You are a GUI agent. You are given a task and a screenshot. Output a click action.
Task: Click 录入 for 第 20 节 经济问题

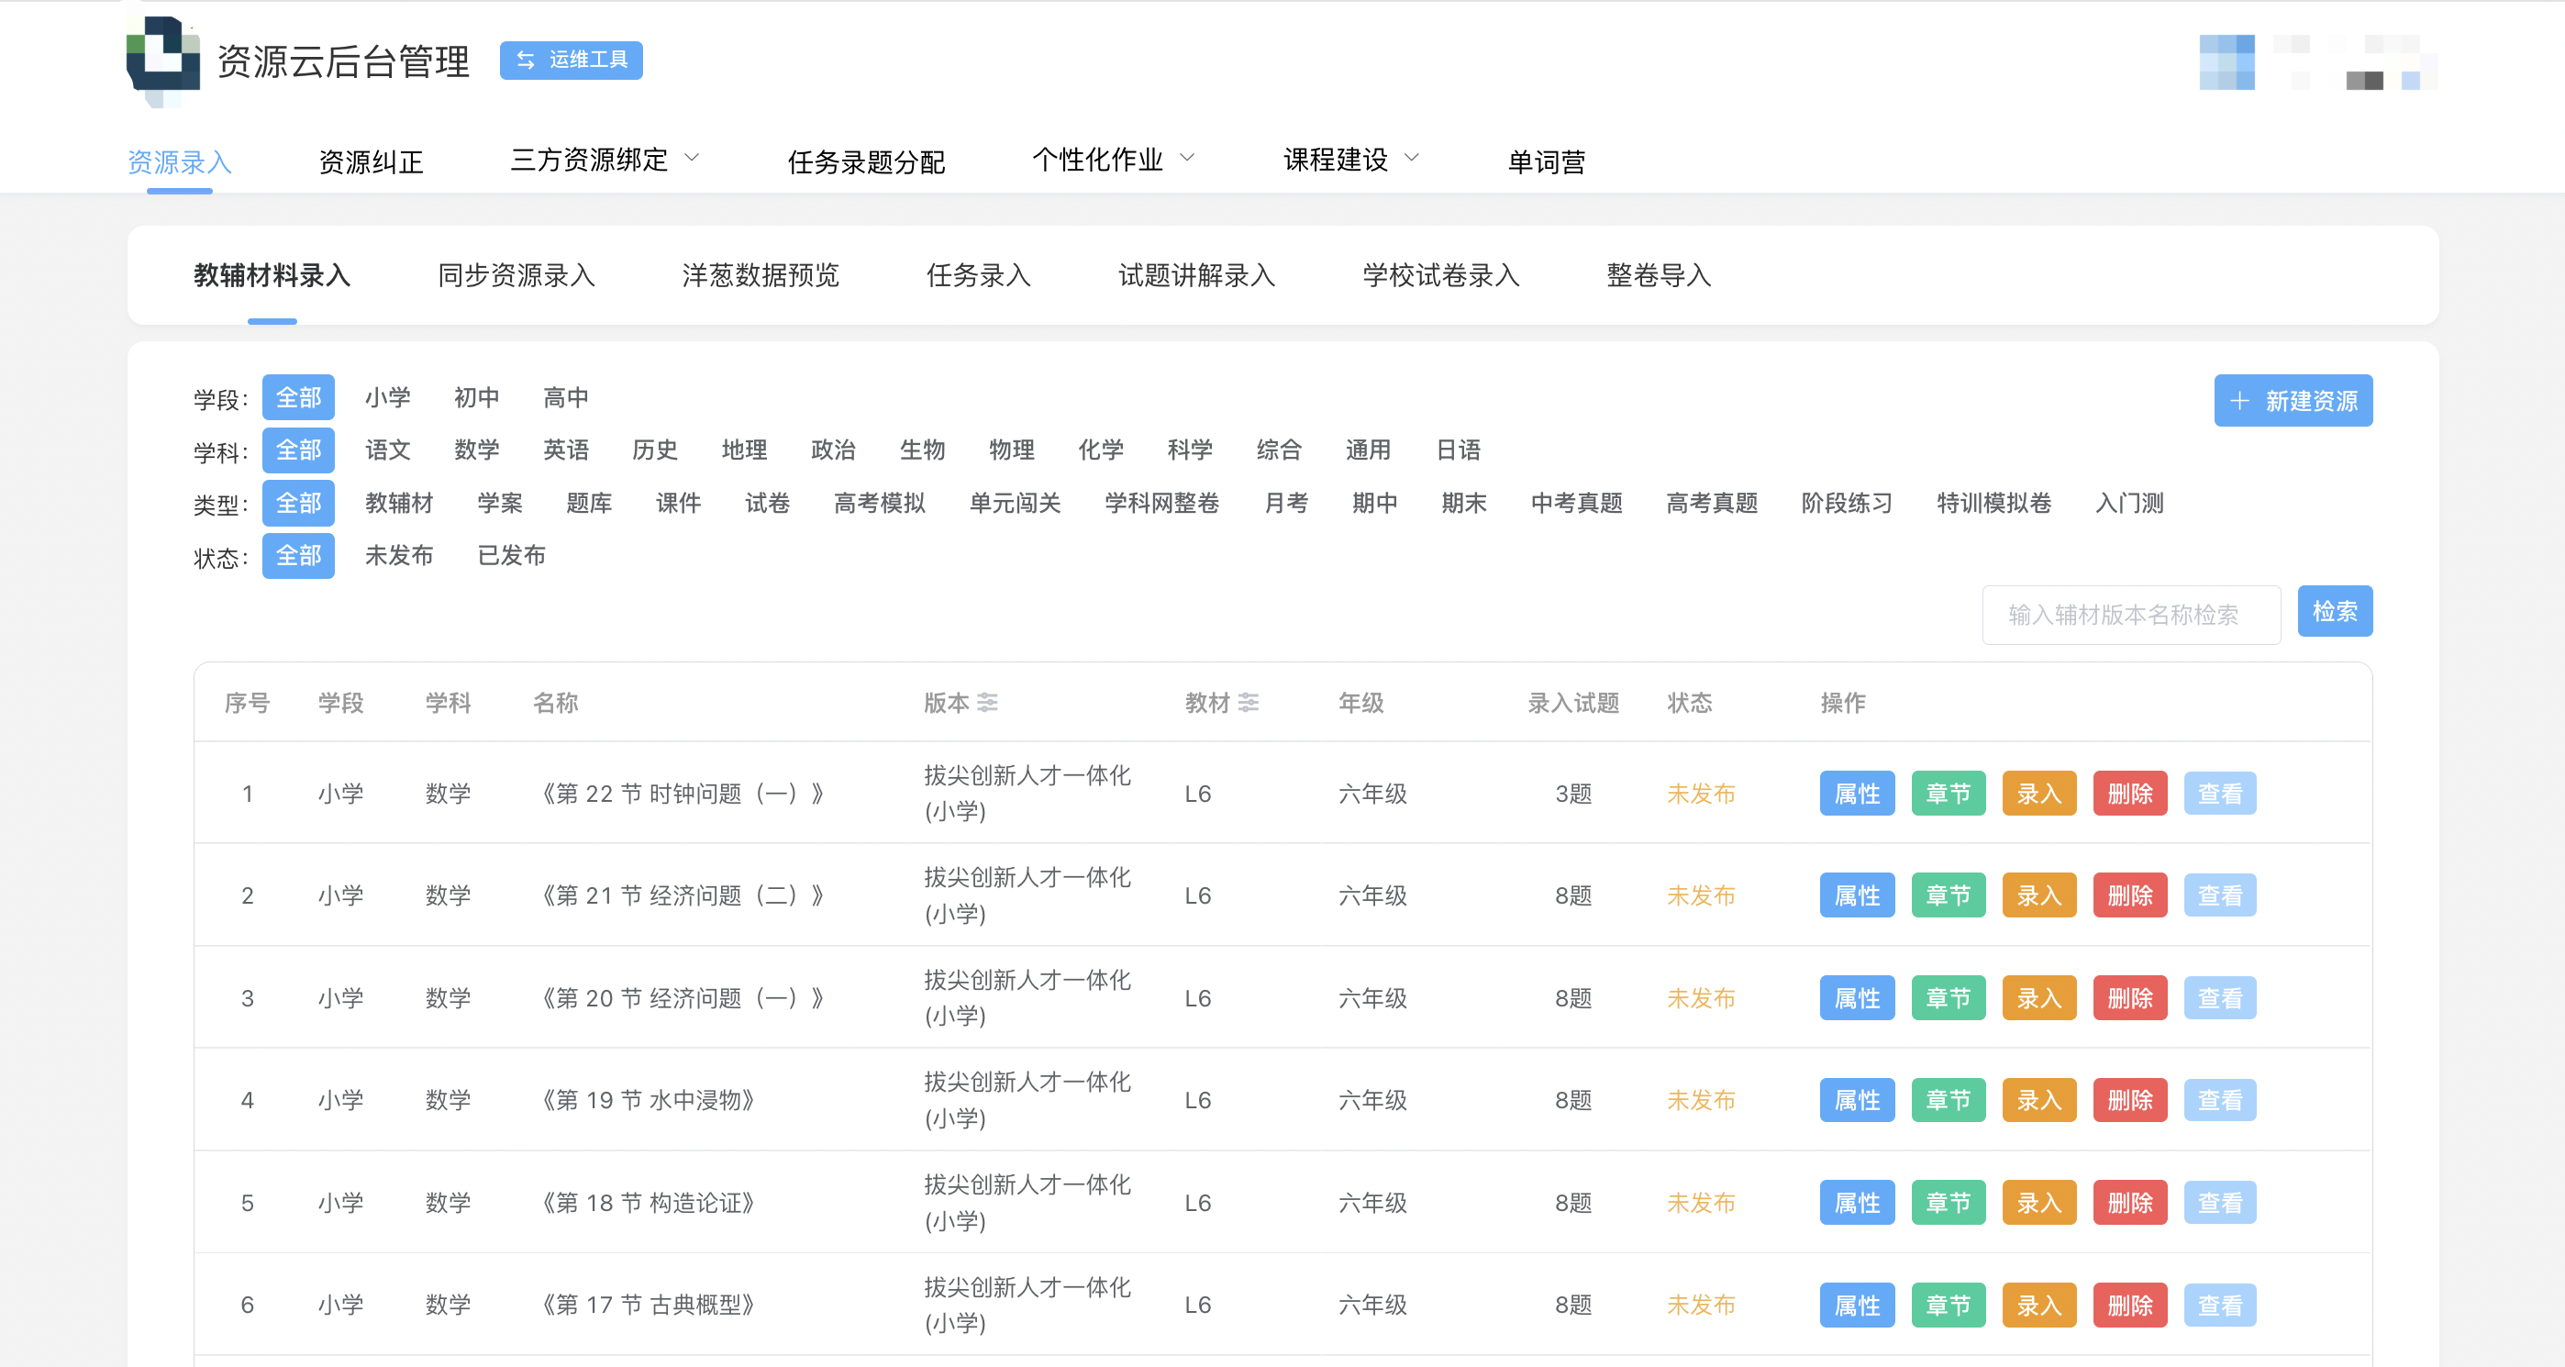2039,997
